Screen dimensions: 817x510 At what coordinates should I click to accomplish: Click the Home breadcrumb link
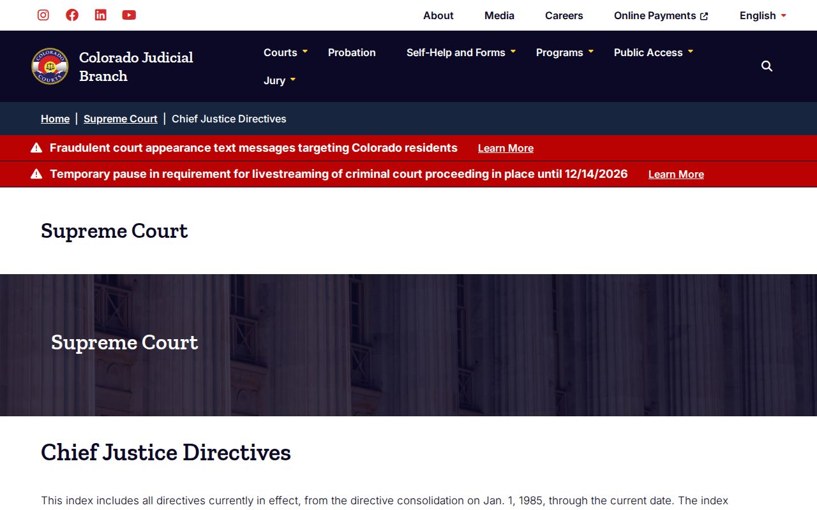(x=55, y=119)
